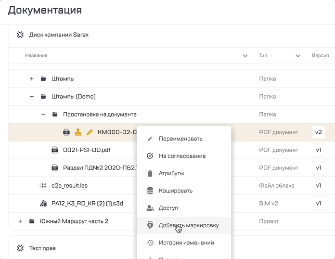This screenshot has width=335, height=259.
Task: Click the v2 version button of the selected PDF
Action: 318,132
